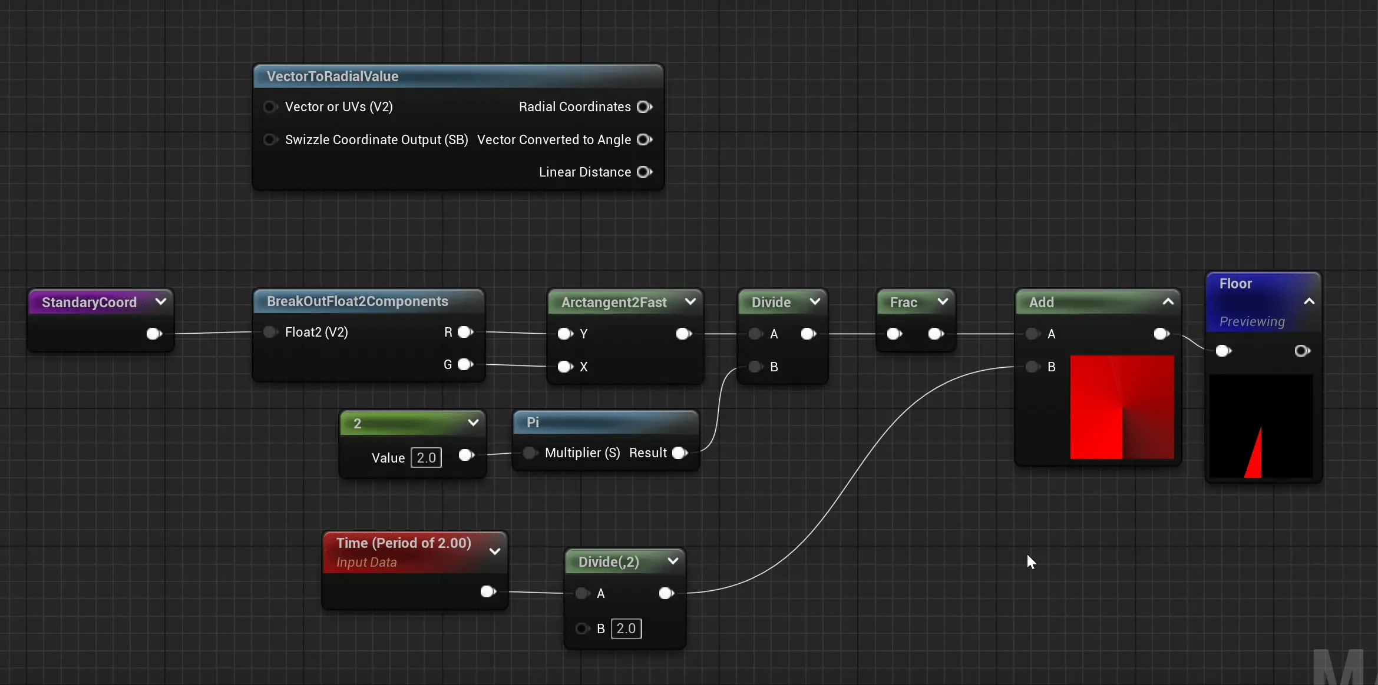Select the VectorToRadialValue node title
Image resolution: width=1378 pixels, height=685 pixels.
(x=333, y=77)
